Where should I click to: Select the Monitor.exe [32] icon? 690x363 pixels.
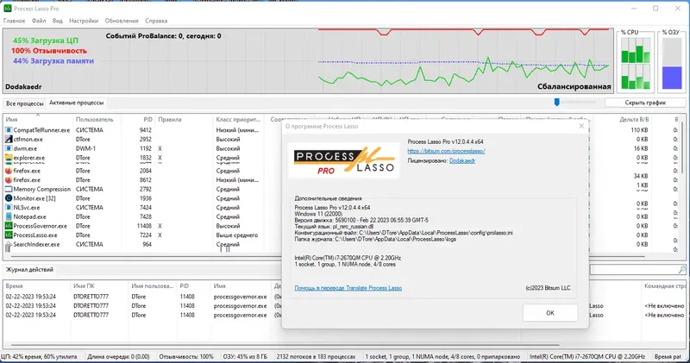[x=9, y=198]
